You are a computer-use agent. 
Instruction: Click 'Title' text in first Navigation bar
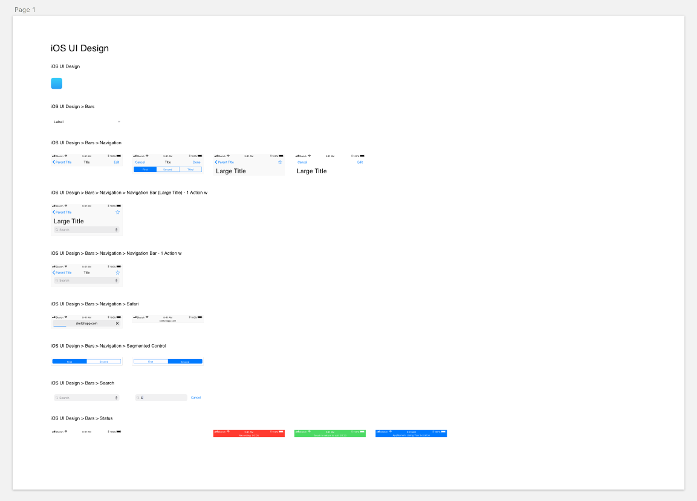tap(86, 162)
